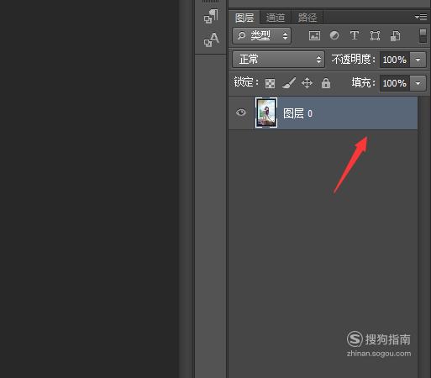Image resolution: width=431 pixels, height=378 pixels.
Task: Select the 图层 0 layer name
Action: coord(297,113)
